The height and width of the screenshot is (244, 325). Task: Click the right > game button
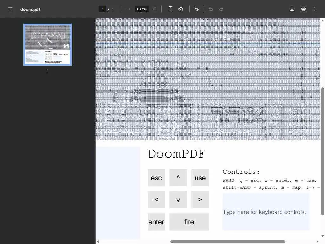pyautogui.click(x=200, y=200)
